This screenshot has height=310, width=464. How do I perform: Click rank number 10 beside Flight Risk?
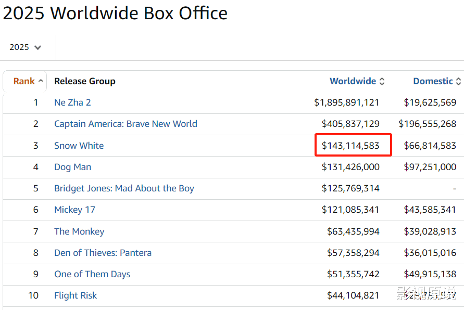pos(33,295)
